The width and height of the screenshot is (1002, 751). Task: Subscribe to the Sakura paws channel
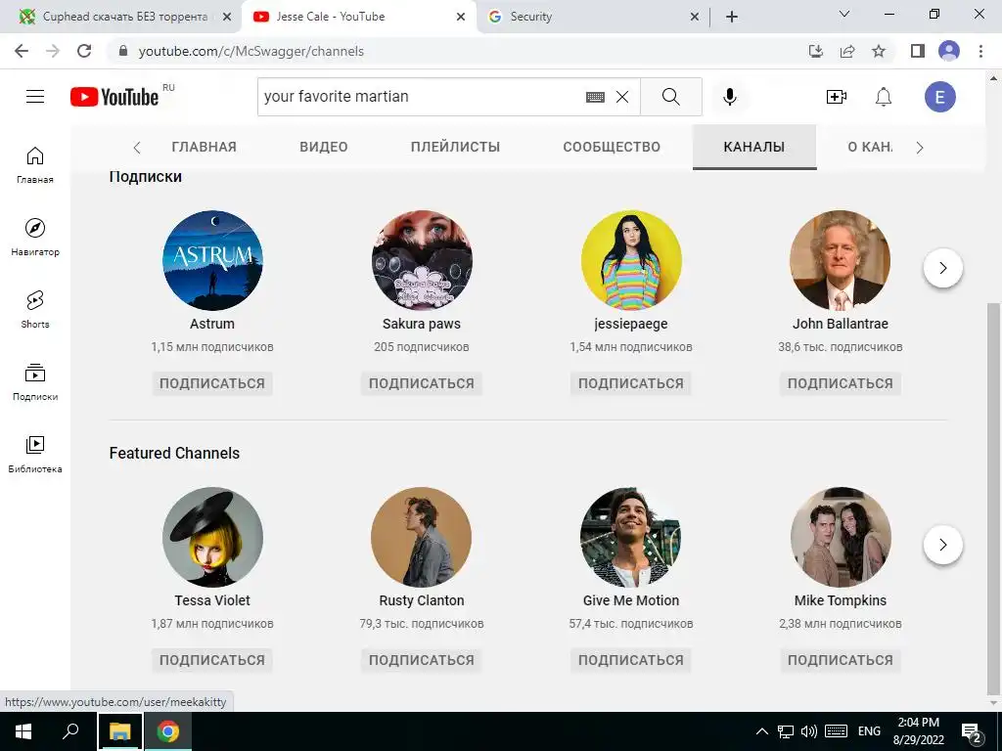tap(422, 383)
